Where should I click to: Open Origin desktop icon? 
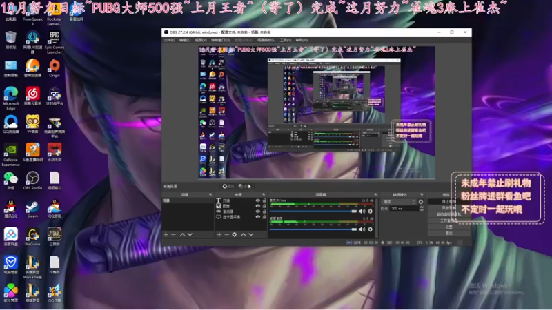(x=55, y=68)
